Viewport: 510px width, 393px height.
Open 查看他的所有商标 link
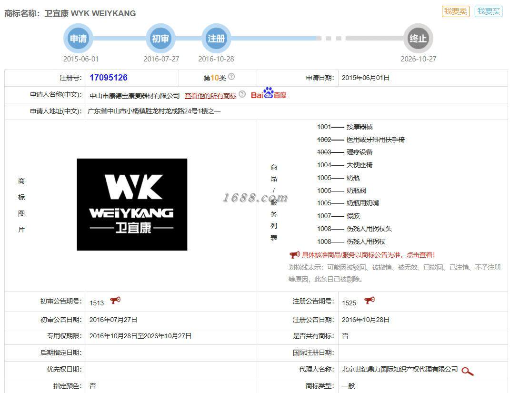click(x=210, y=96)
